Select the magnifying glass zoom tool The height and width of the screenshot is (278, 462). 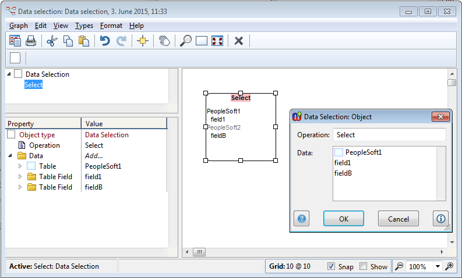(186, 41)
